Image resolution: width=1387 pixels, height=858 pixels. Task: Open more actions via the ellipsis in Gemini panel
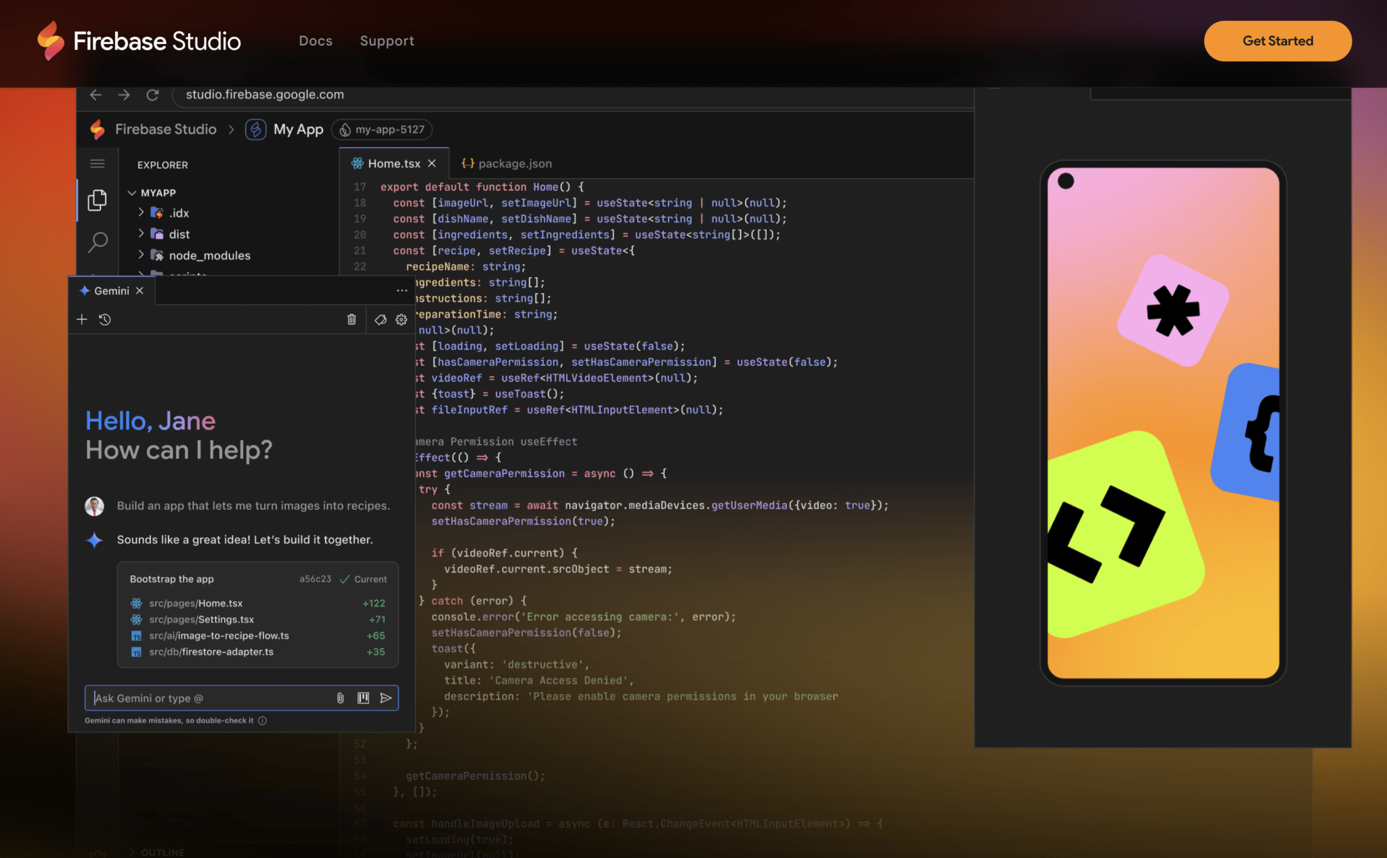click(402, 290)
